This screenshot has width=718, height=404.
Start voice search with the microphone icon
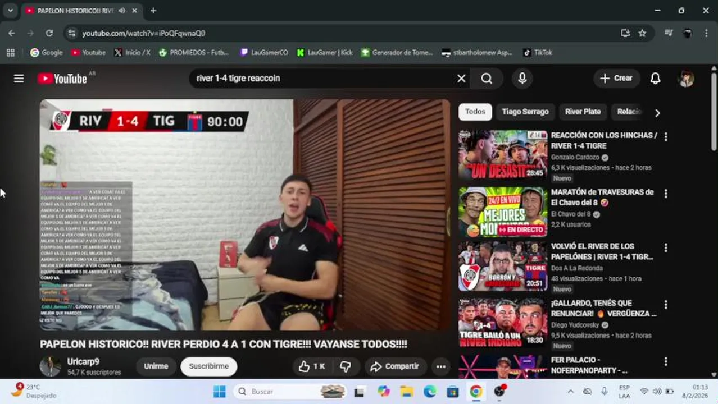[x=522, y=79]
